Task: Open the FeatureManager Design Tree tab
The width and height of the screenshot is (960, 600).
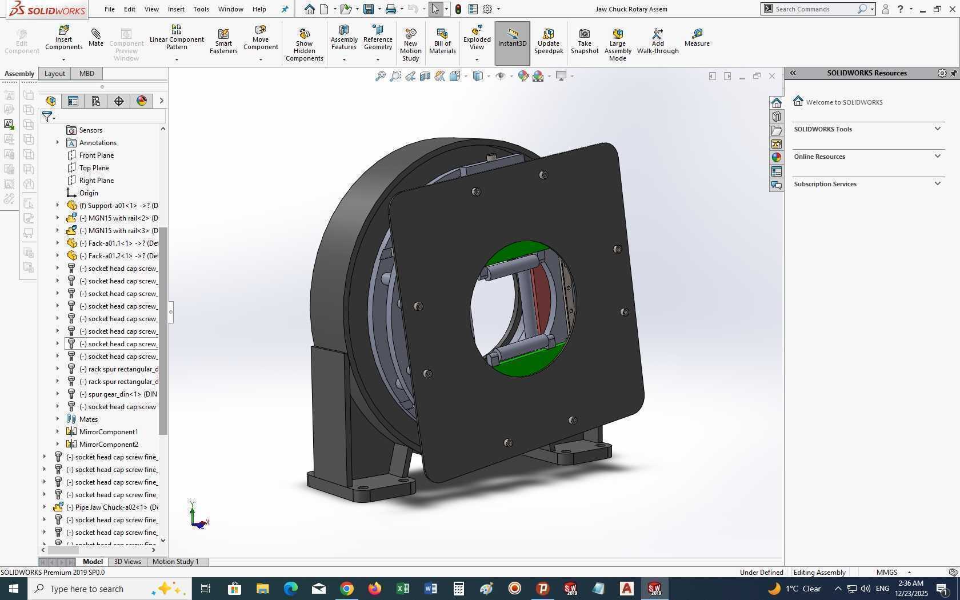Action: click(51, 101)
